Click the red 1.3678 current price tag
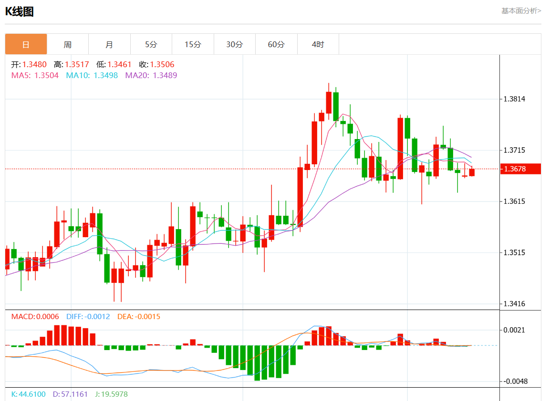550x401 pixels. tap(520, 169)
